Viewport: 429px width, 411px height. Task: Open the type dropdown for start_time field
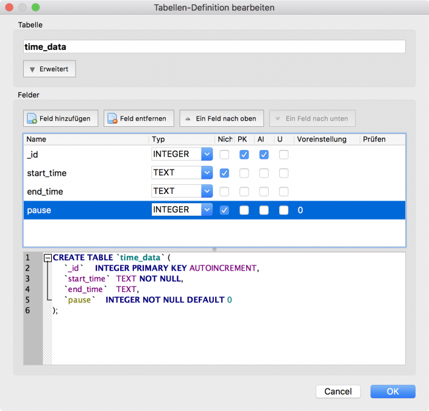(x=207, y=173)
